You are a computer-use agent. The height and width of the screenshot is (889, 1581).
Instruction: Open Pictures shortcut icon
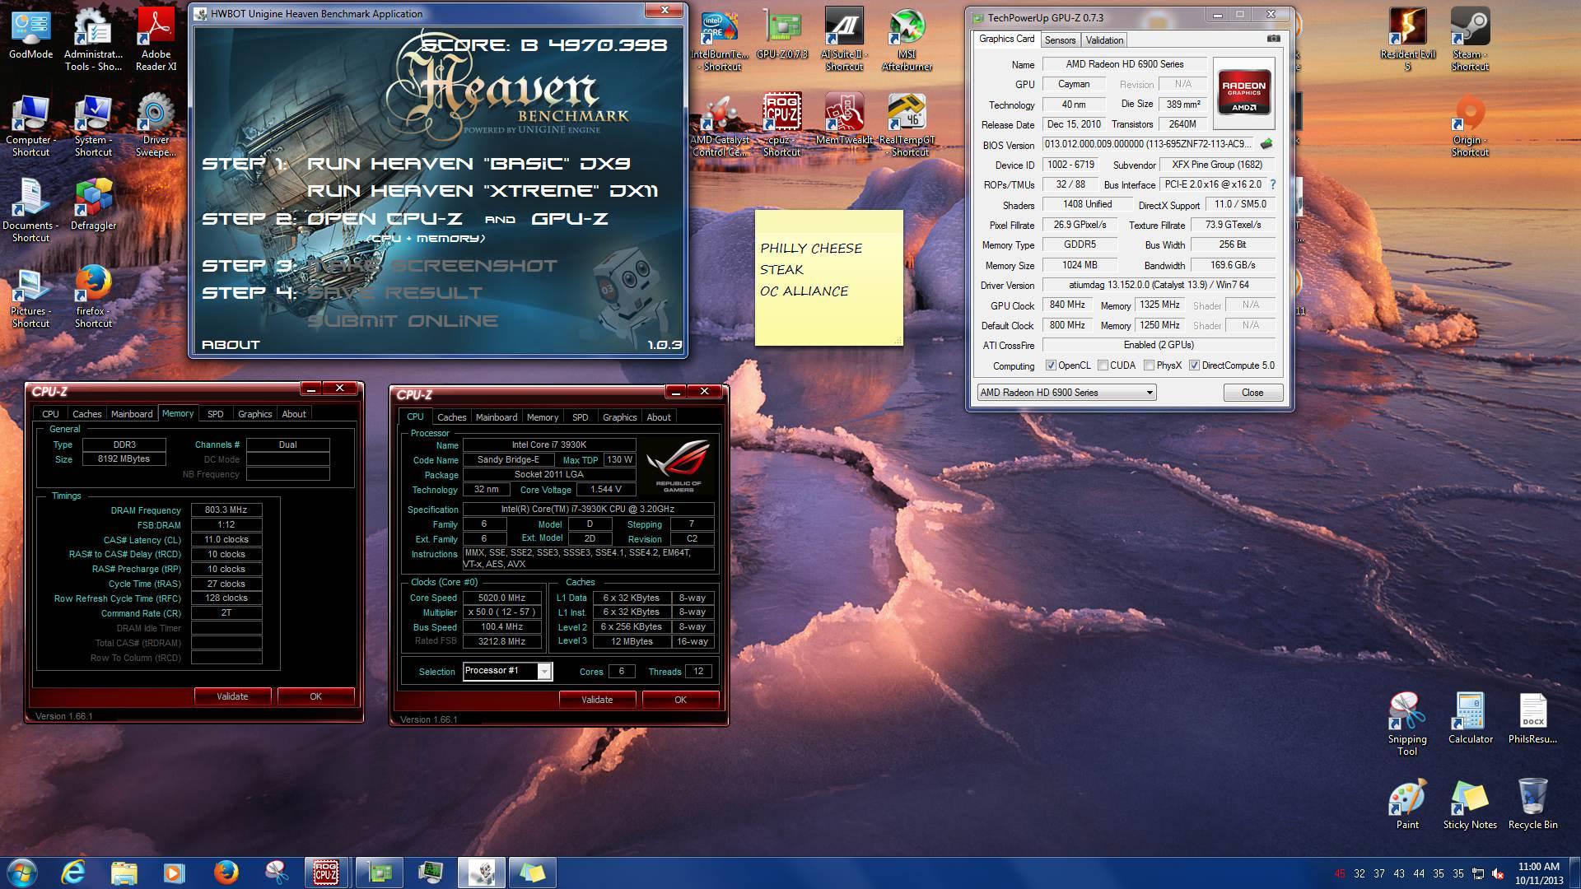[x=30, y=296]
